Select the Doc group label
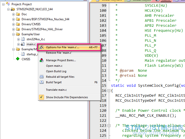 pyautogui.click(x=24, y=14)
